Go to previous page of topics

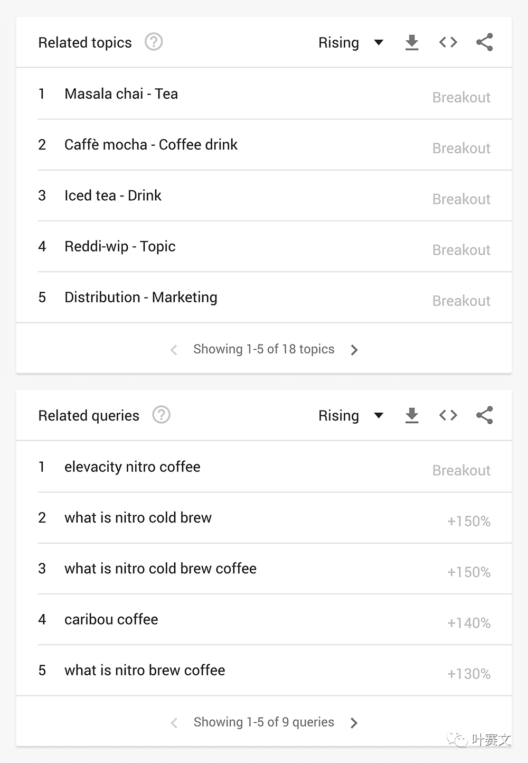point(174,350)
